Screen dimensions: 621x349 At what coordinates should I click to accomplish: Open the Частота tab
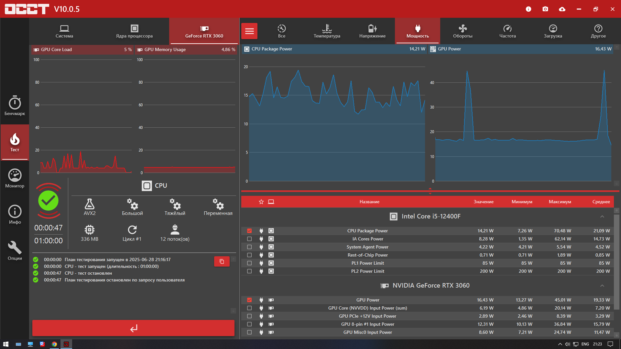click(508, 31)
